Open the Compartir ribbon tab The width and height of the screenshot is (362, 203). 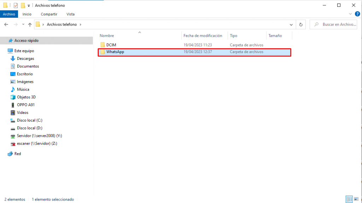49,14
